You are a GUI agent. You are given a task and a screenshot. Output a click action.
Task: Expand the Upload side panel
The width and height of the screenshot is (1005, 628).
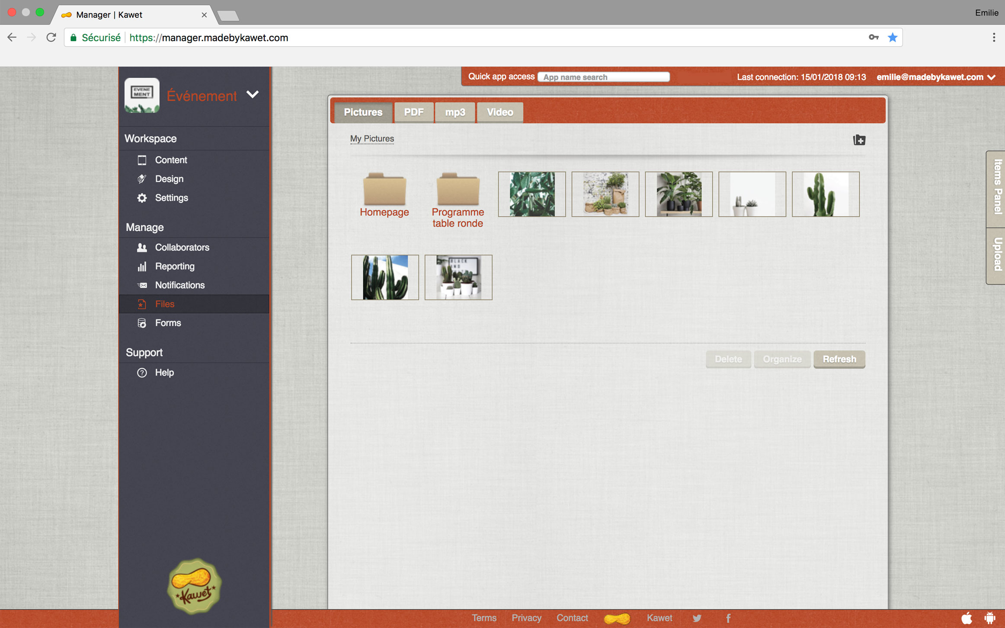(996, 255)
